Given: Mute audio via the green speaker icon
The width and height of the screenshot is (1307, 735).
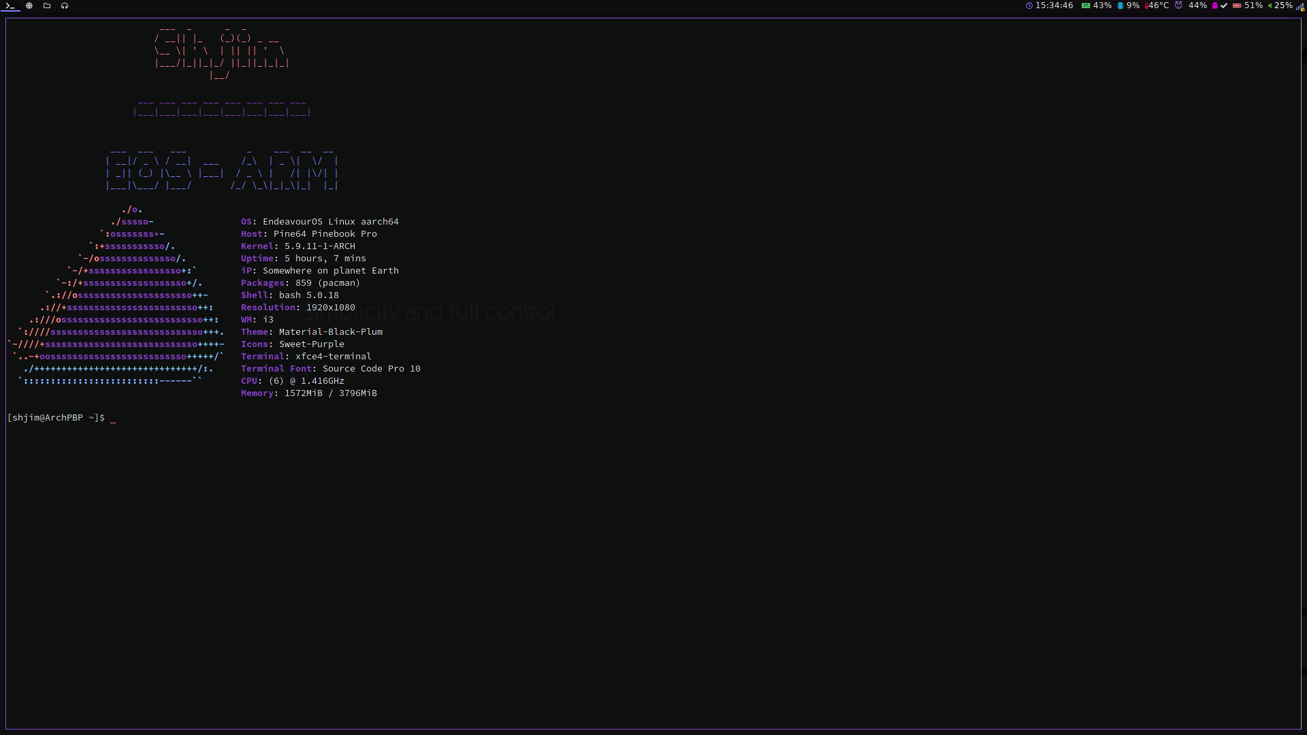Looking at the screenshot, I should pyautogui.click(x=1270, y=5).
